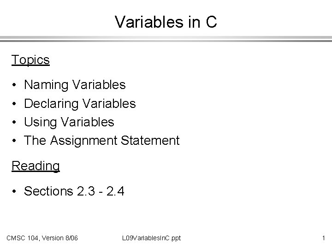332x249 pixels.
Task: Click the gray divider line under title
Action: coord(166,39)
